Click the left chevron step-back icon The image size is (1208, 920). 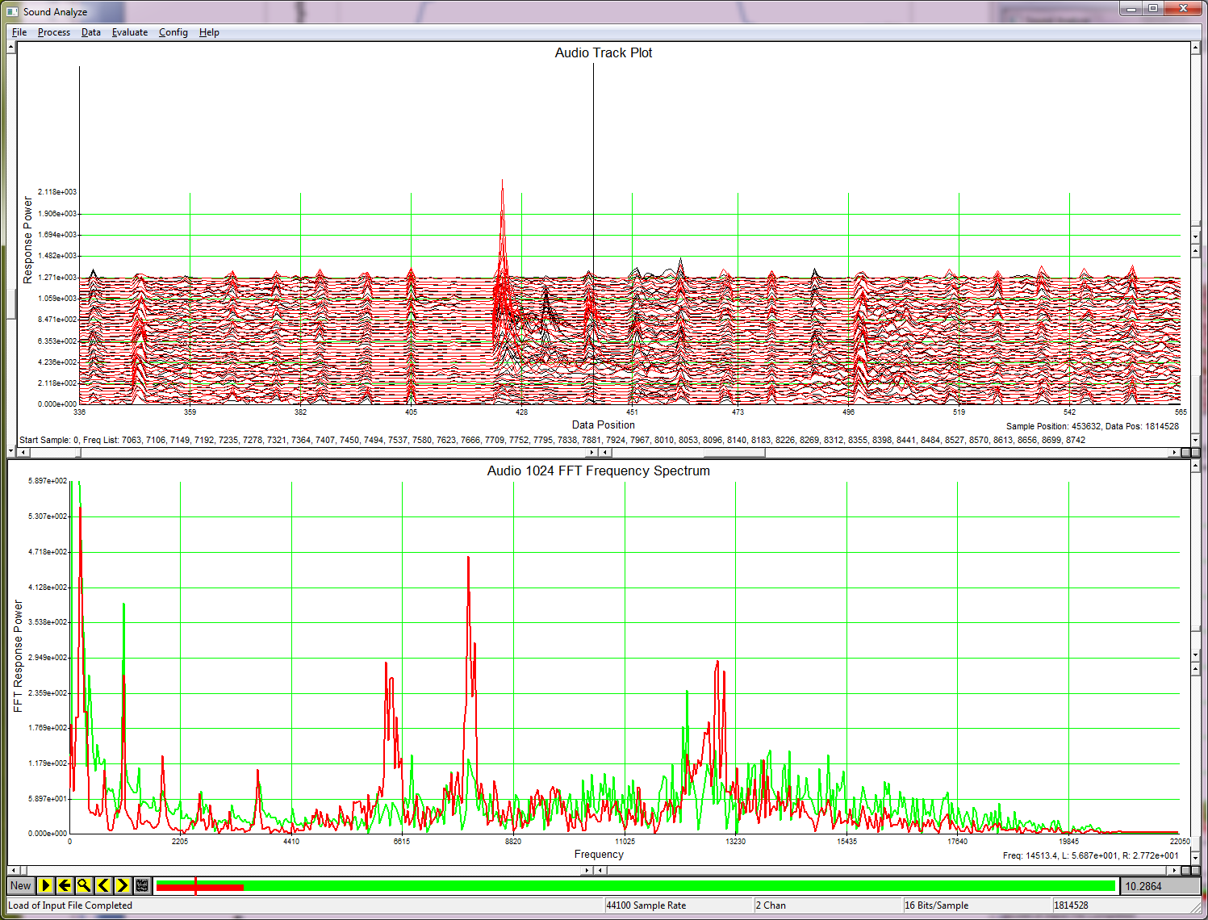coord(103,885)
